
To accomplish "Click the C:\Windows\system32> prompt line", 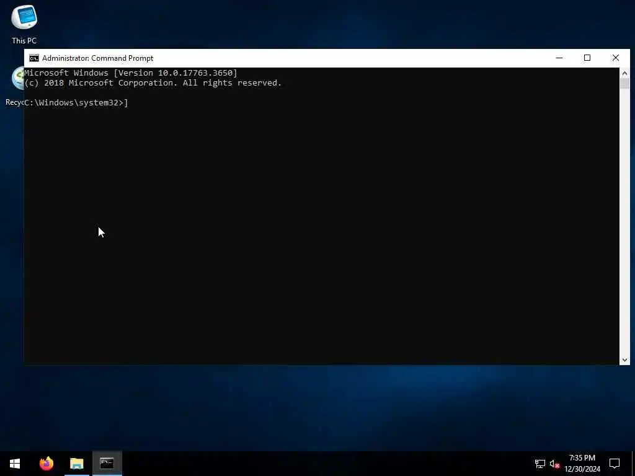I will [76, 103].
